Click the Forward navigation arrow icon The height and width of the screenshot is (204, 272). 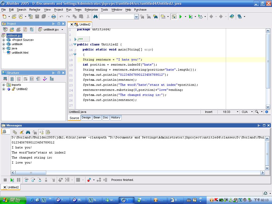(221, 16)
